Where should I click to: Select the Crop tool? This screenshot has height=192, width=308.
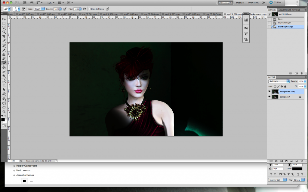click(x=4, y=36)
